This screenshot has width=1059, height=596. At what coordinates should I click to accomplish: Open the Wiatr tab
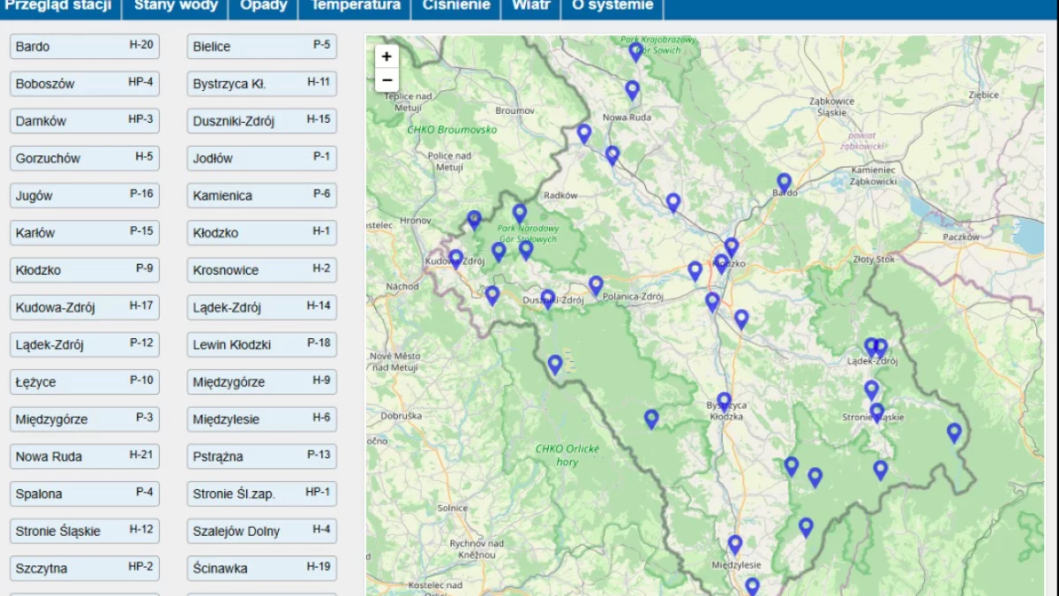[x=530, y=5]
